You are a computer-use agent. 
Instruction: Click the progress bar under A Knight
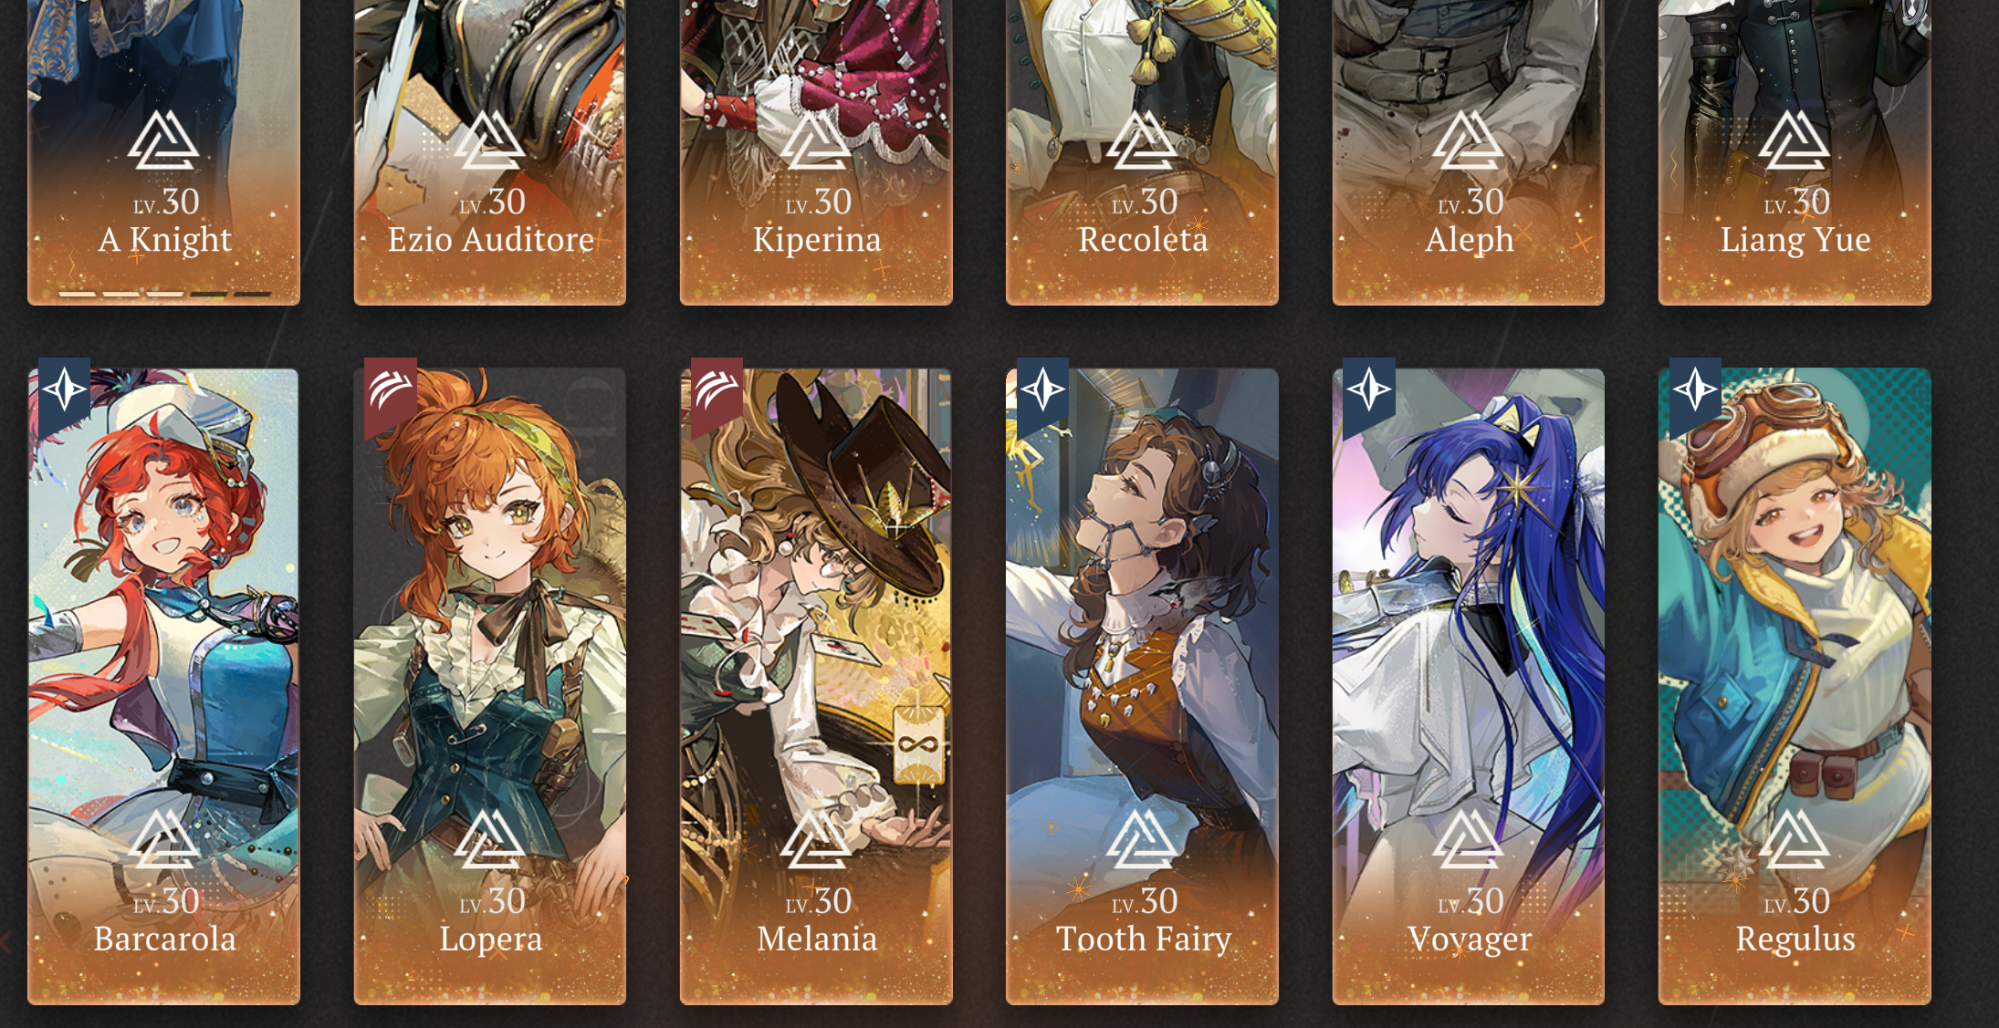(x=164, y=294)
